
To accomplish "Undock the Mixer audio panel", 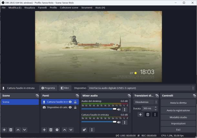I will point(129,96).
